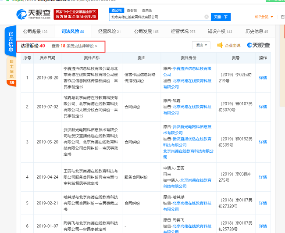Click the 案件身份 column header

(x=188, y=58)
